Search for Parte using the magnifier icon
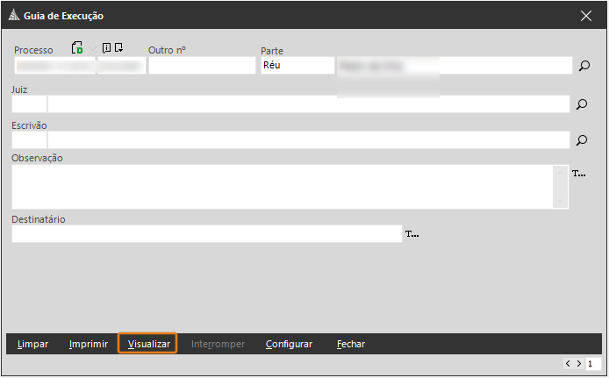Image resolution: width=609 pixels, height=378 pixels. click(584, 66)
